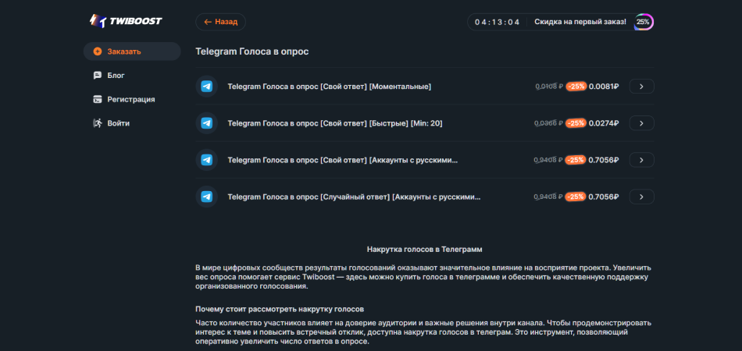Click the running-person icon beside Войти
742x351 pixels.
tap(98, 123)
